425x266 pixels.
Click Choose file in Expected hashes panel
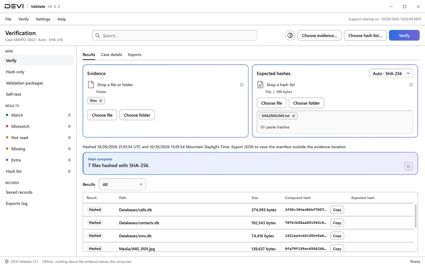coord(272,103)
